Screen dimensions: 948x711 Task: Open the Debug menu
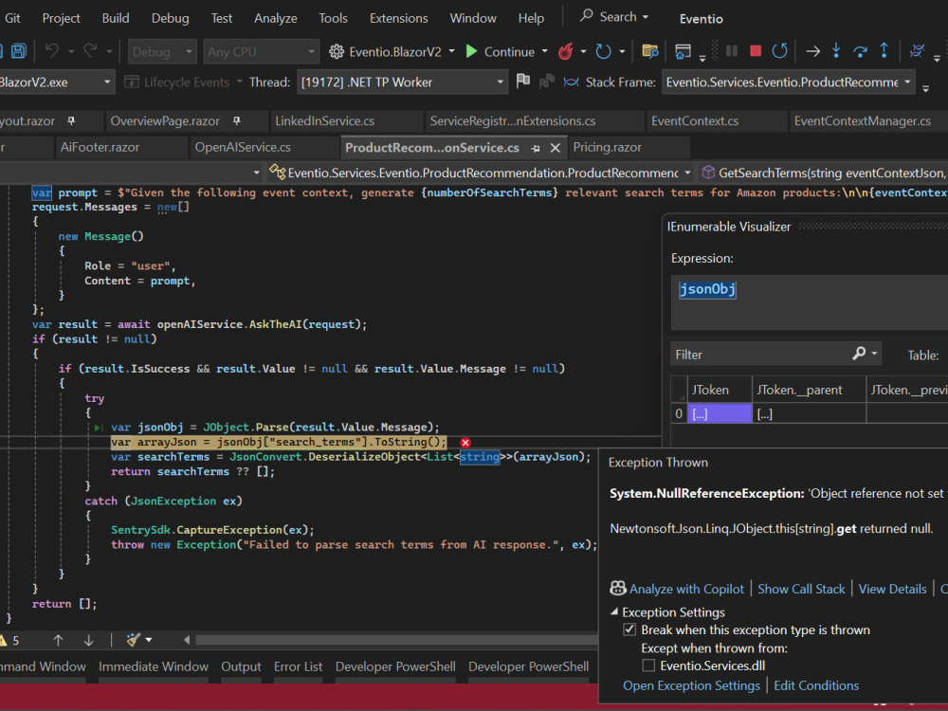point(170,18)
